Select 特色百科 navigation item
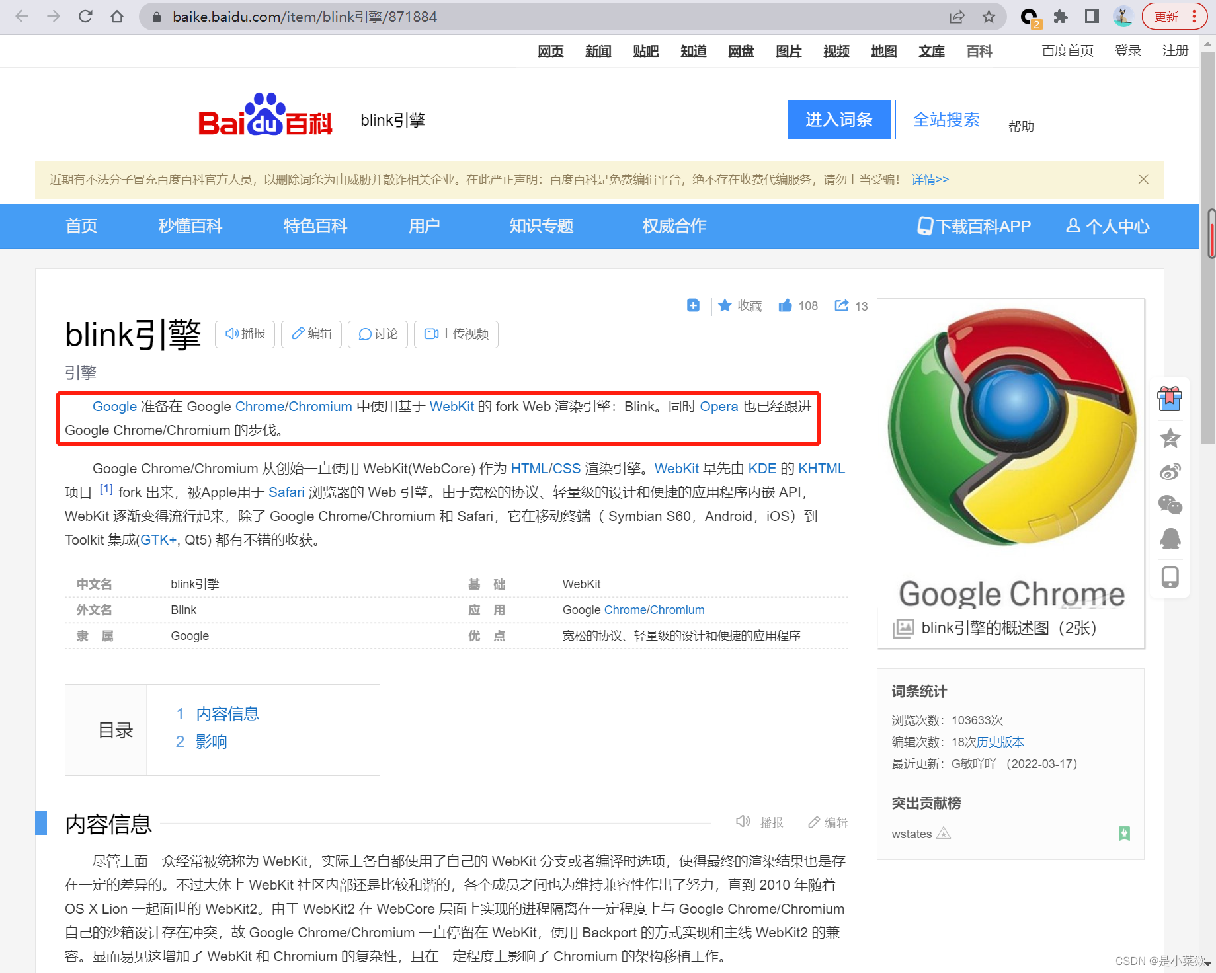Viewport: 1216px width, 973px height. click(315, 226)
